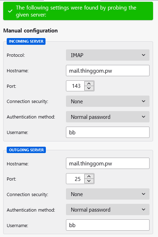Click the OUTGOING SERVER section label
The height and width of the screenshot is (237, 158).
coord(26,150)
